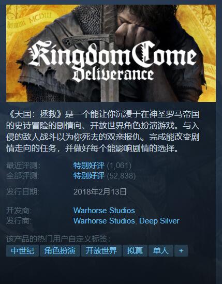Screen dimensions: 222x284
Task: Click the game description paragraph
Action: coord(103,131)
